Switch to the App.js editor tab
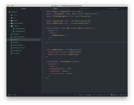The height and width of the screenshot is (105, 134). 55,8
